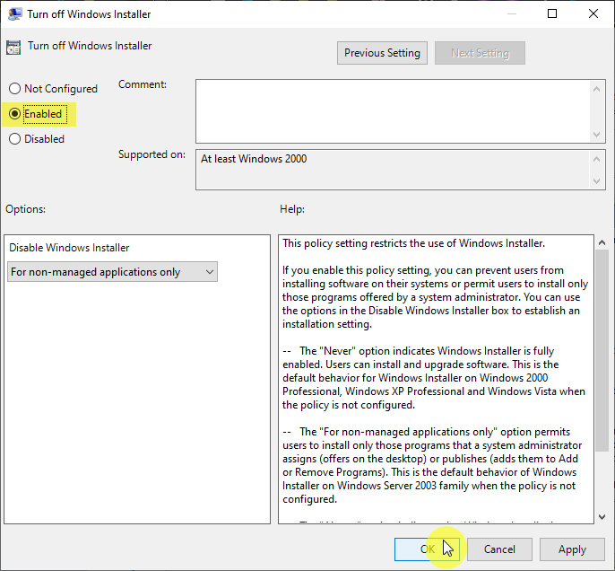Image resolution: width=615 pixels, height=571 pixels.
Task: Apply the policy setting
Action: click(572, 549)
